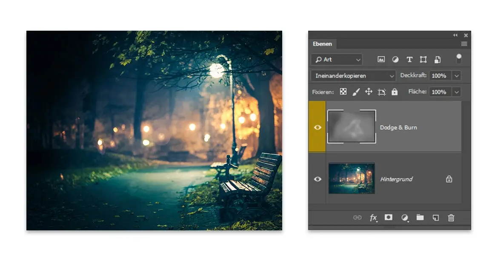The height and width of the screenshot is (270, 498).
Task: Open the Art filter type dropdown
Action: point(336,60)
